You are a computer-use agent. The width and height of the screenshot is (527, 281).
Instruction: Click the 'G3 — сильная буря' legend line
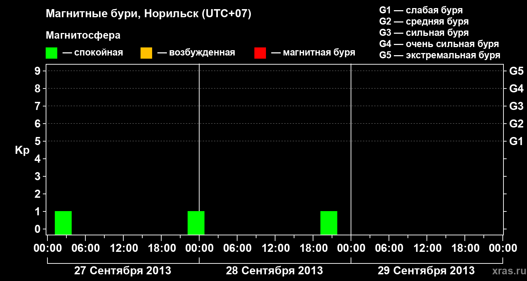424,33
